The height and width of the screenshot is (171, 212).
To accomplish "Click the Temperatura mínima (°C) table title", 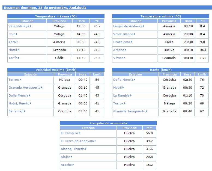I will [x=161, y=16].
